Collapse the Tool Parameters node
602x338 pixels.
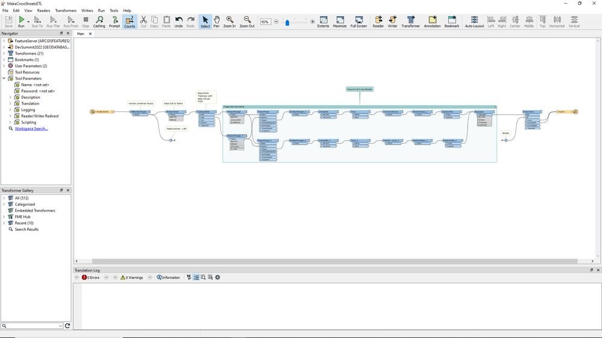[x=4, y=78]
